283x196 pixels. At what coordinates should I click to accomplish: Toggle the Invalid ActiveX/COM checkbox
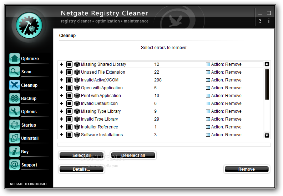(x=69, y=80)
